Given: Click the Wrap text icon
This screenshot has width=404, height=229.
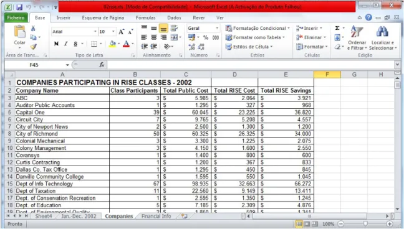Looking at the screenshot, I should click(x=174, y=28).
